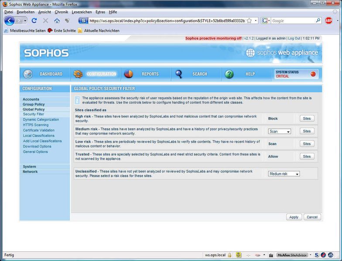Screen dimensions: 342x261
Task: Click the Firefox logo in title bar
Action: (5, 4)
